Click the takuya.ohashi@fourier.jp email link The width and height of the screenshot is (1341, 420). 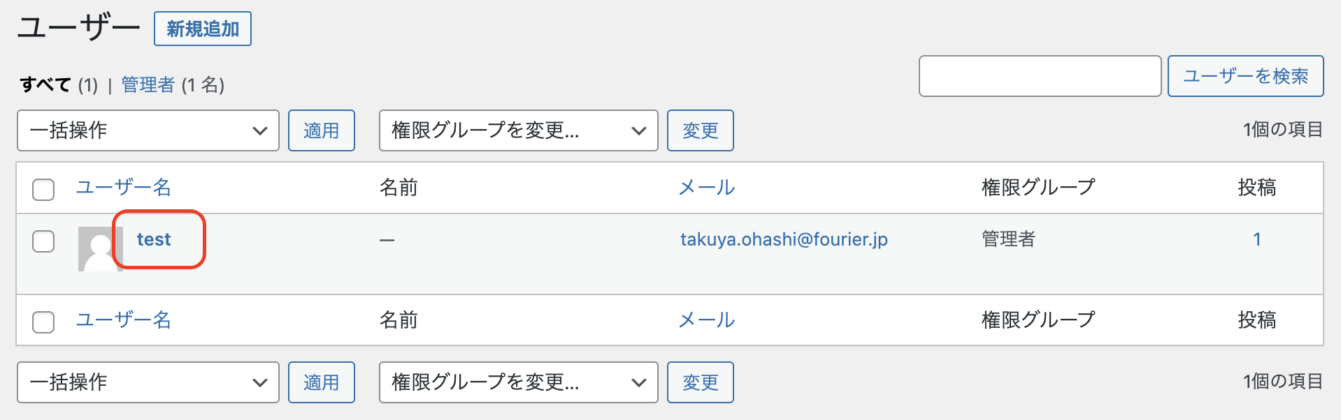pos(784,239)
